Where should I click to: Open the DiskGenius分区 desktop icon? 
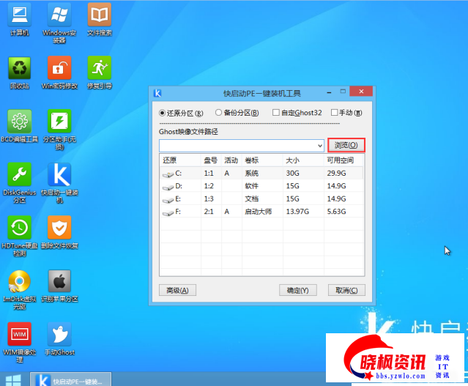(20, 175)
